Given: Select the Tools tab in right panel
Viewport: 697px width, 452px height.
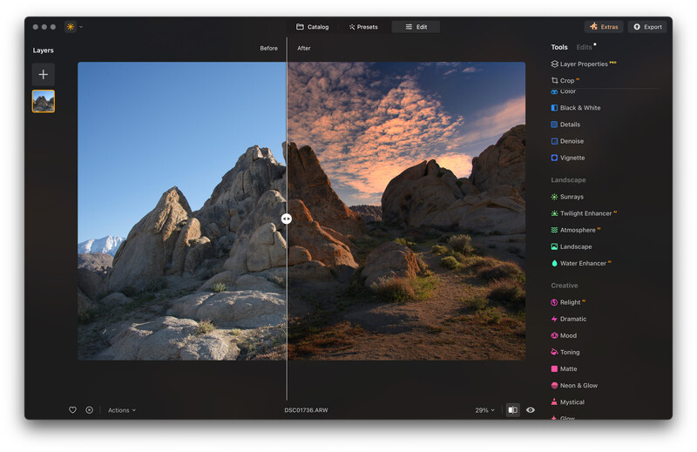Looking at the screenshot, I should click(x=559, y=47).
